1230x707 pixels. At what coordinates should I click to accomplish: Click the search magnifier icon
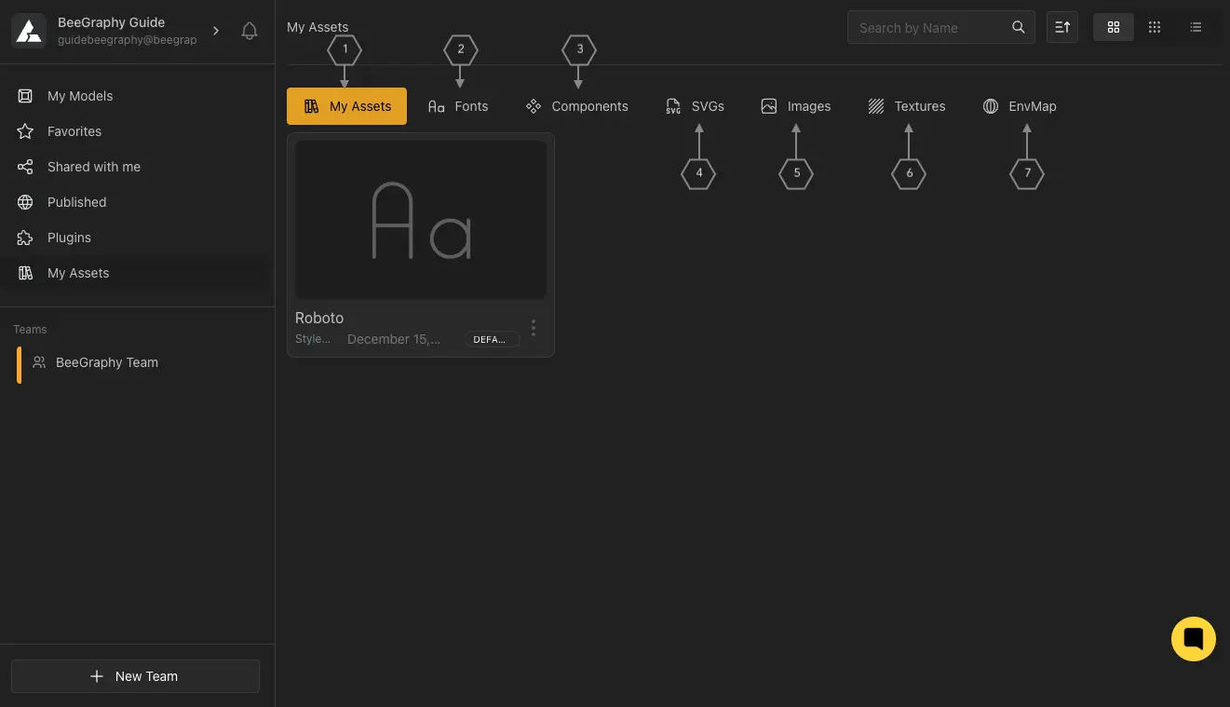click(1019, 28)
